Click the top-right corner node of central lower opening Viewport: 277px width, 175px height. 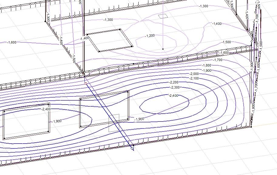click(x=128, y=91)
